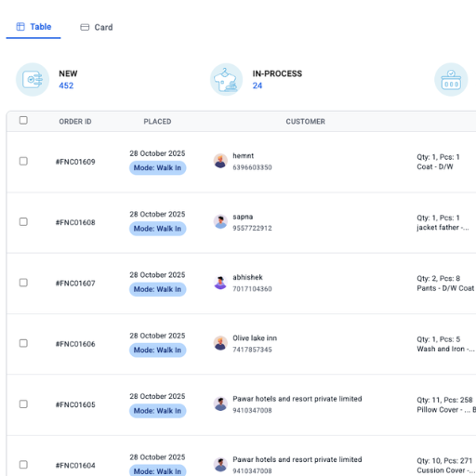476x476 pixels.
Task: Click phone number 7017104360
Action: (252, 289)
